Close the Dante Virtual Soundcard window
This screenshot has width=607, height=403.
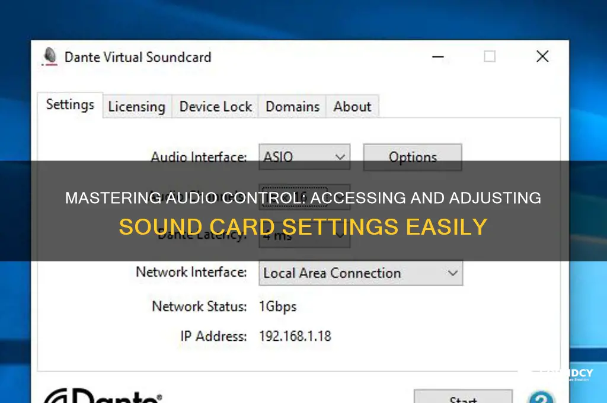(542, 56)
